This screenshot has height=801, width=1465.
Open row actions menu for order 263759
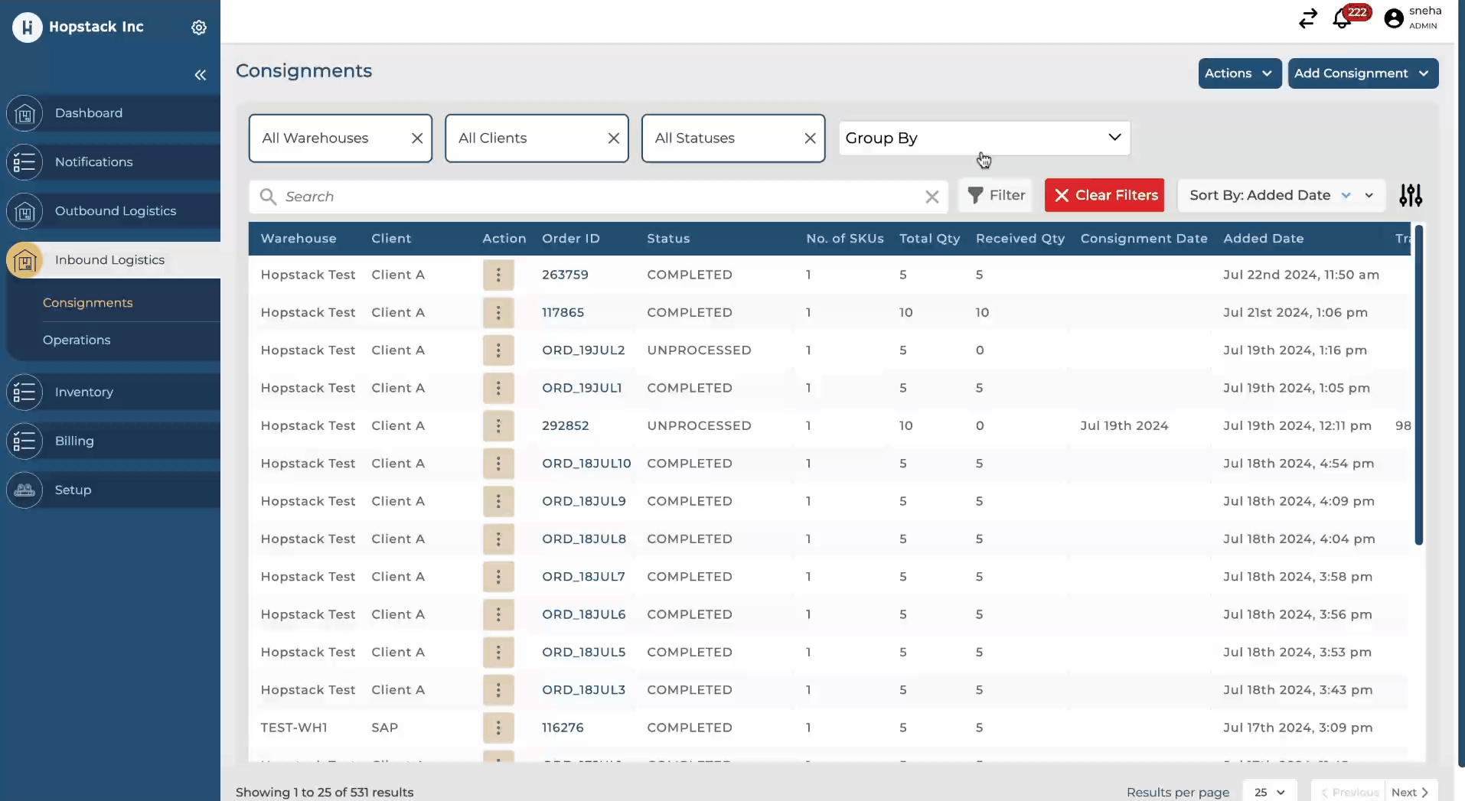click(x=498, y=275)
